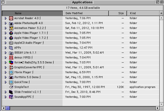Click the 'Yesterday, 12:47 PM' date
The width and height of the screenshot is (164, 111).
point(79,48)
